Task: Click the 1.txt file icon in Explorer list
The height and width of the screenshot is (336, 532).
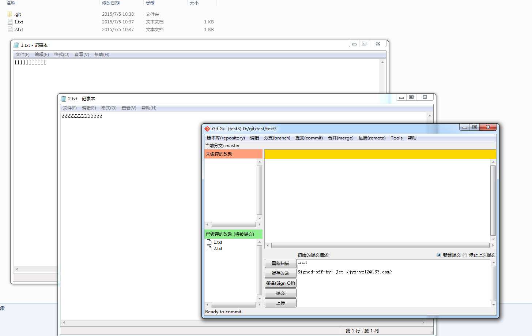Action: [10, 22]
